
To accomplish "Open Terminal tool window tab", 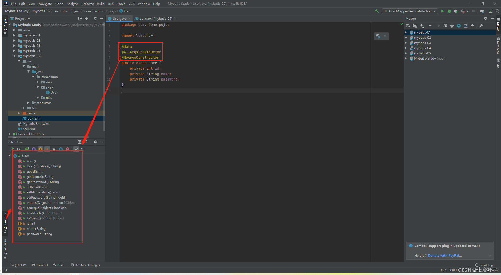I will click(40, 265).
